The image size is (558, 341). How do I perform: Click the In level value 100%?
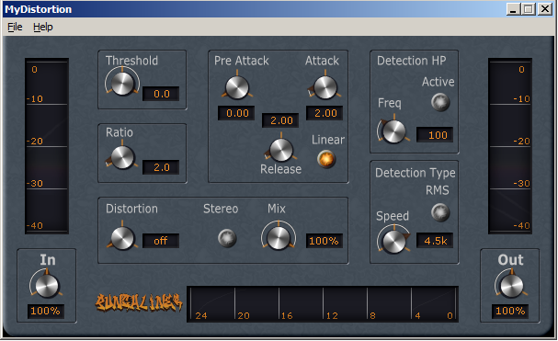pos(46,311)
